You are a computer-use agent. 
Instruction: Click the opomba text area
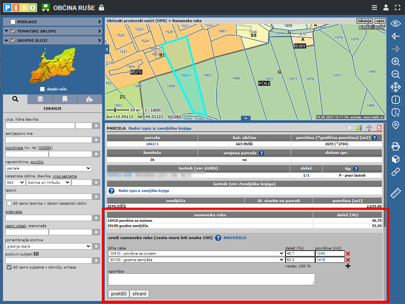pyautogui.click(x=211, y=279)
